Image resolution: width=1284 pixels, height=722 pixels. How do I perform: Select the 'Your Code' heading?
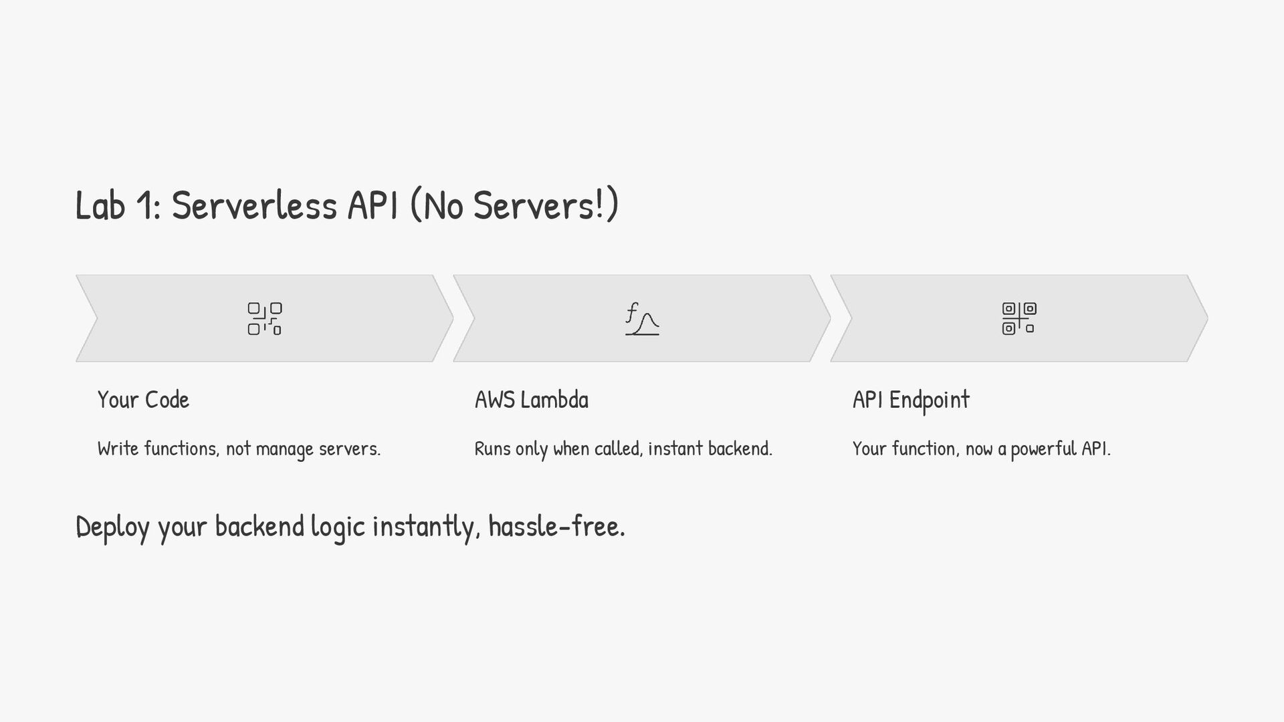click(x=143, y=400)
